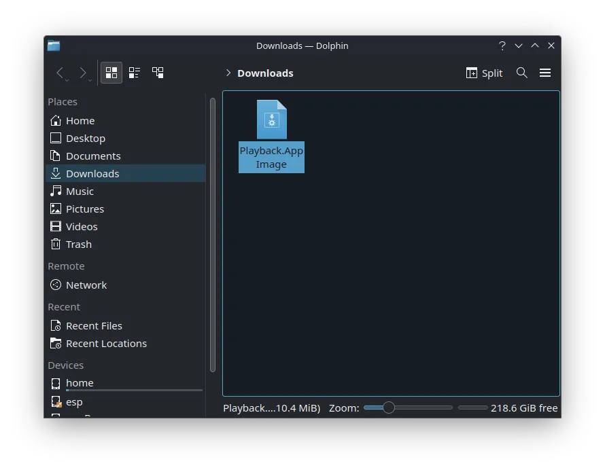Click the Downloads breadcrumb label

pos(264,73)
